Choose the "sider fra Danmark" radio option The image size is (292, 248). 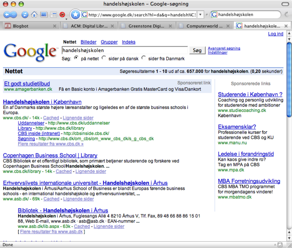coord(144,58)
